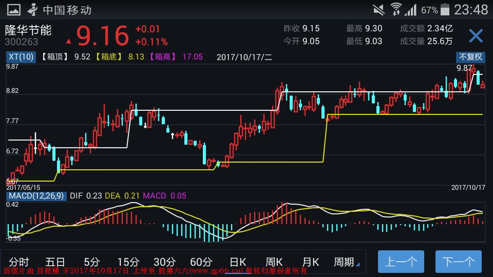Viewport: 493px width, 277px height.
Task: Tap the 箱底 8.13 box bottom value
Action: [119, 57]
